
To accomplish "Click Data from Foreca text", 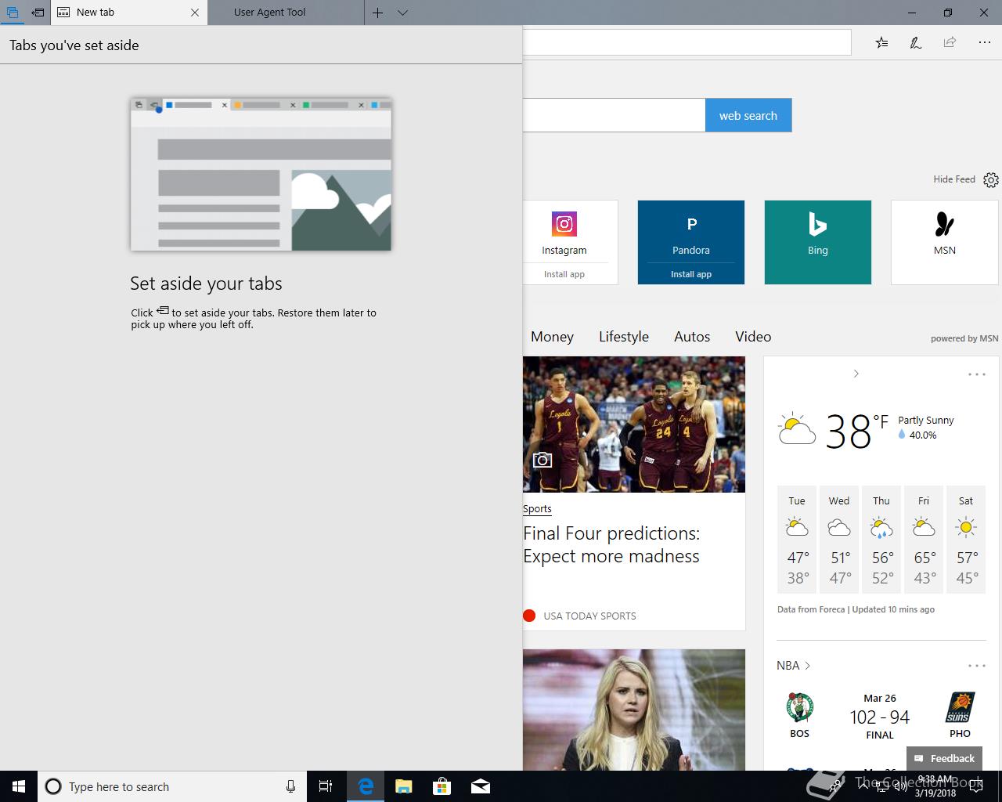I will pyautogui.click(x=811, y=609).
